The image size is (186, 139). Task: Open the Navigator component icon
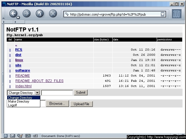pyautogui.click(x=6, y=136)
